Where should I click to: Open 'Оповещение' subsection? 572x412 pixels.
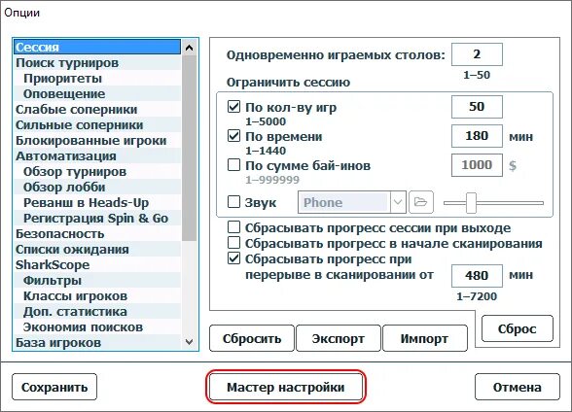[97, 93]
